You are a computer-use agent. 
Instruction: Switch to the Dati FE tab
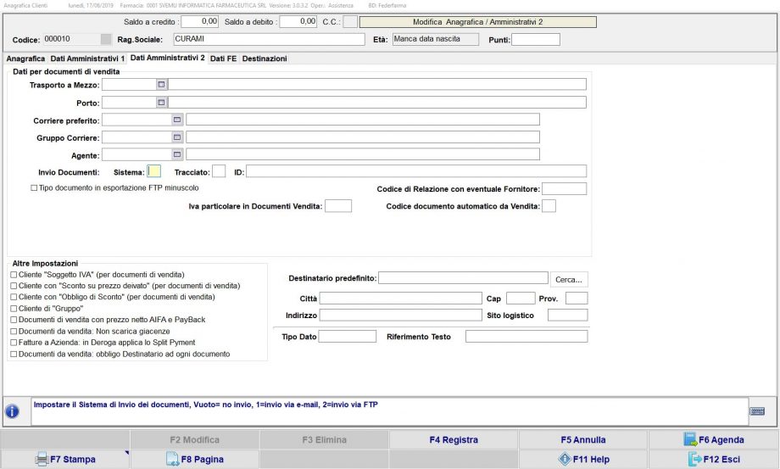(224, 59)
